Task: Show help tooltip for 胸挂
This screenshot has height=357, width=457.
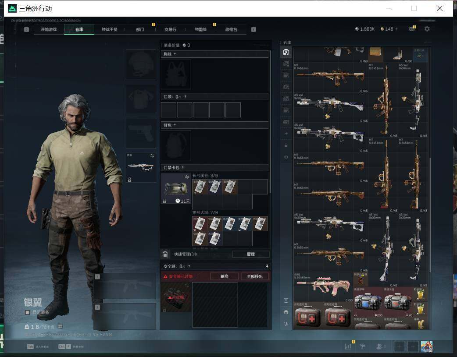Action: (x=175, y=54)
